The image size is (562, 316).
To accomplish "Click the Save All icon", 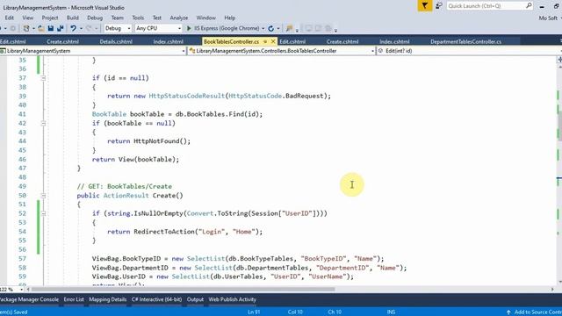I will pyautogui.click(x=60, y=28).
